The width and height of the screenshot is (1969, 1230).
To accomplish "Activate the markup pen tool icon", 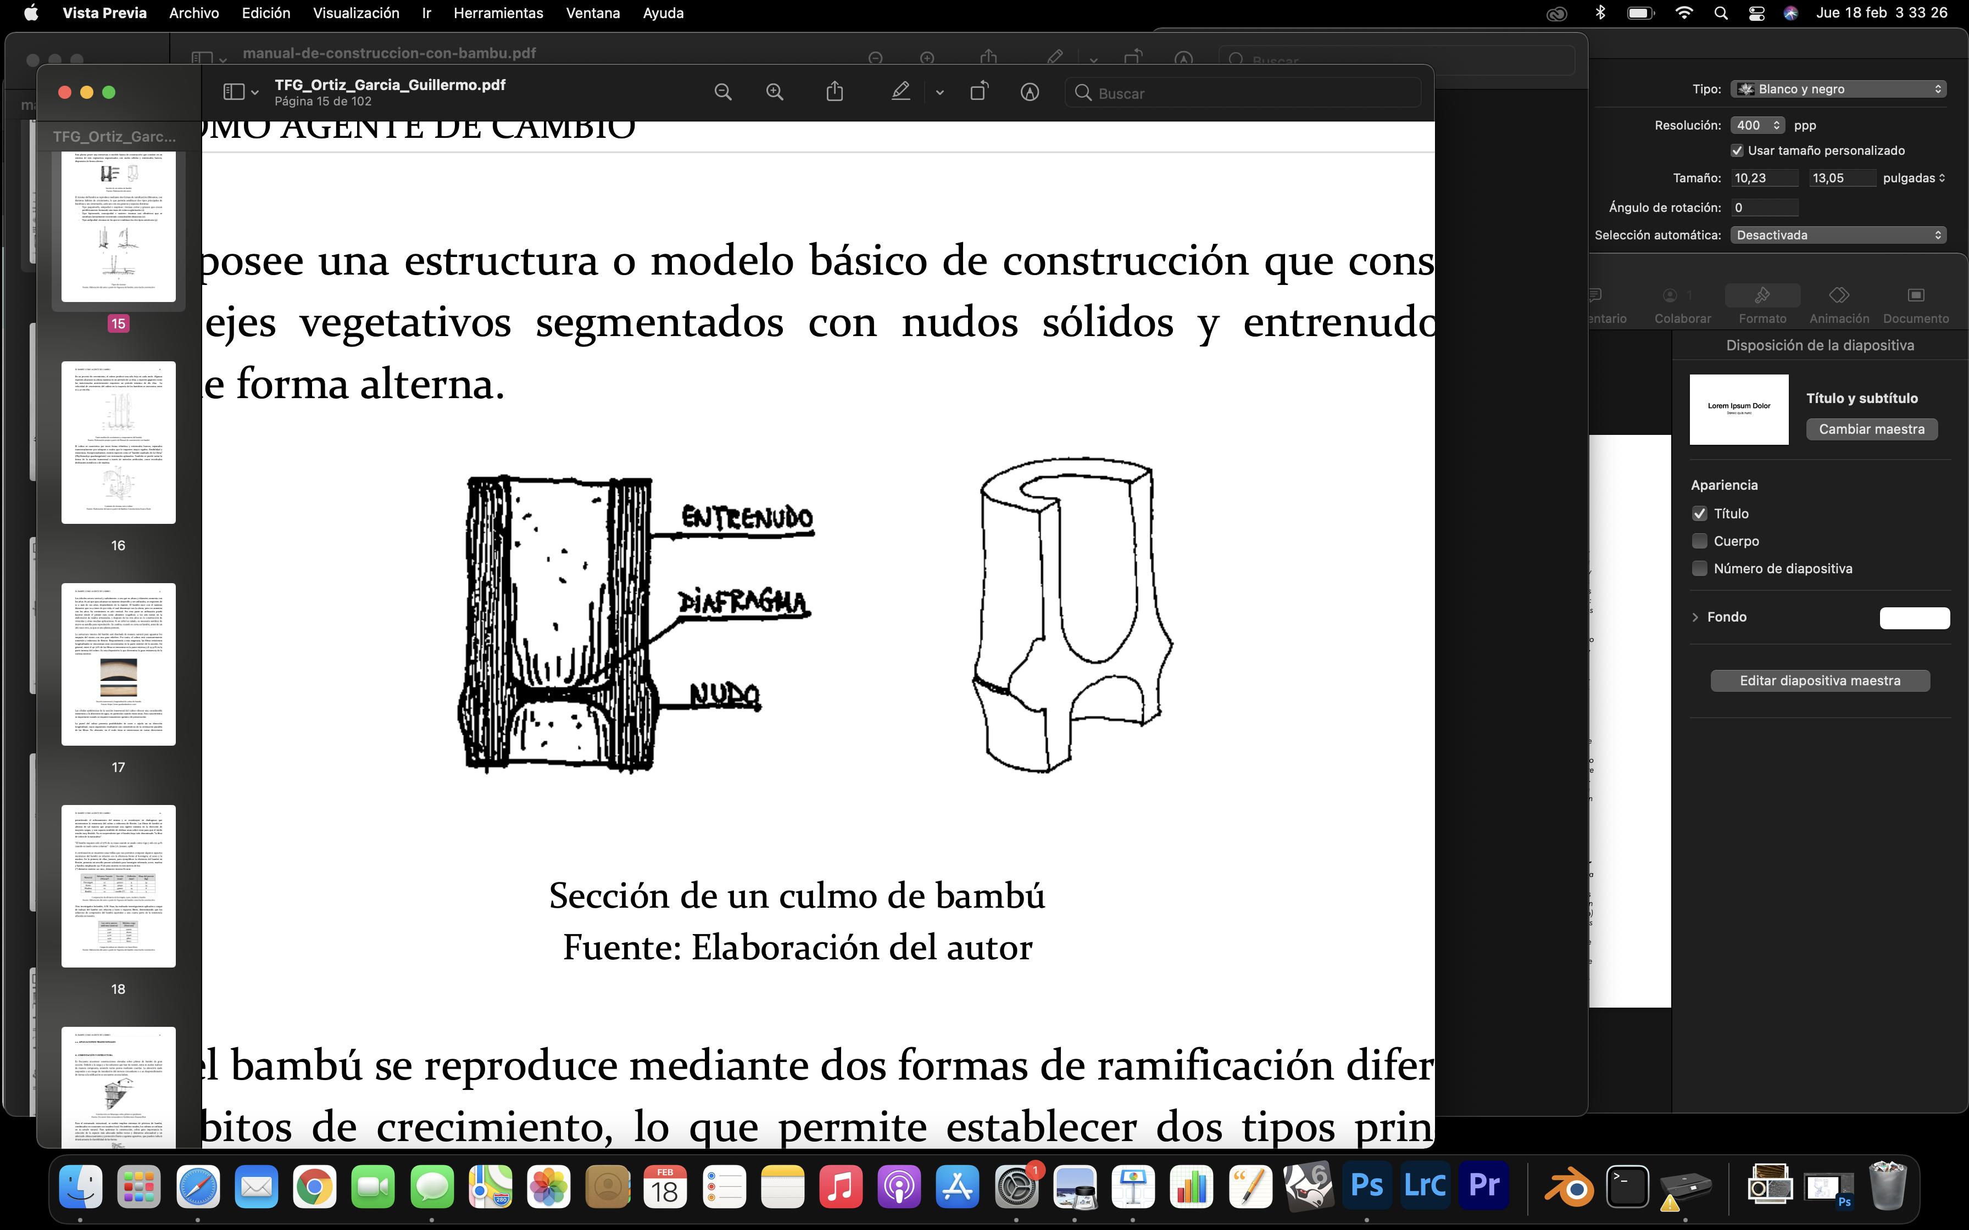I will click(x=900, y=92).
